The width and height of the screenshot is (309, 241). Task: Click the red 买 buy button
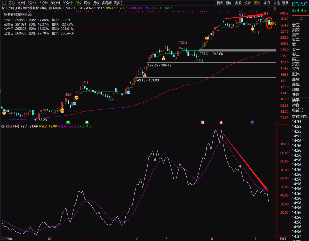coord(300,19)
